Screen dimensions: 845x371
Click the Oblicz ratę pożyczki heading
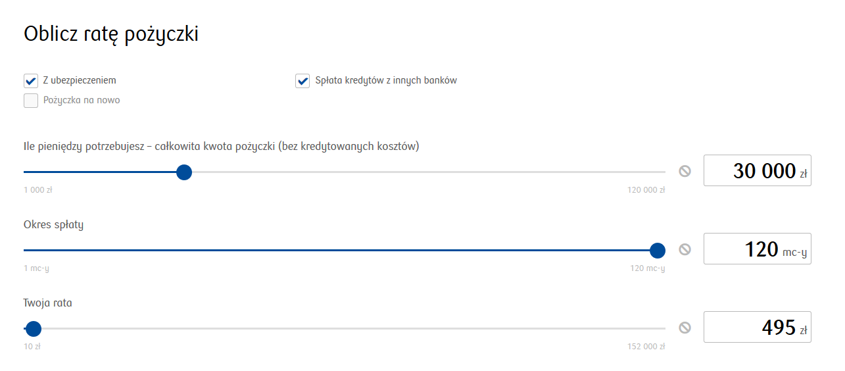pos(111,34)
